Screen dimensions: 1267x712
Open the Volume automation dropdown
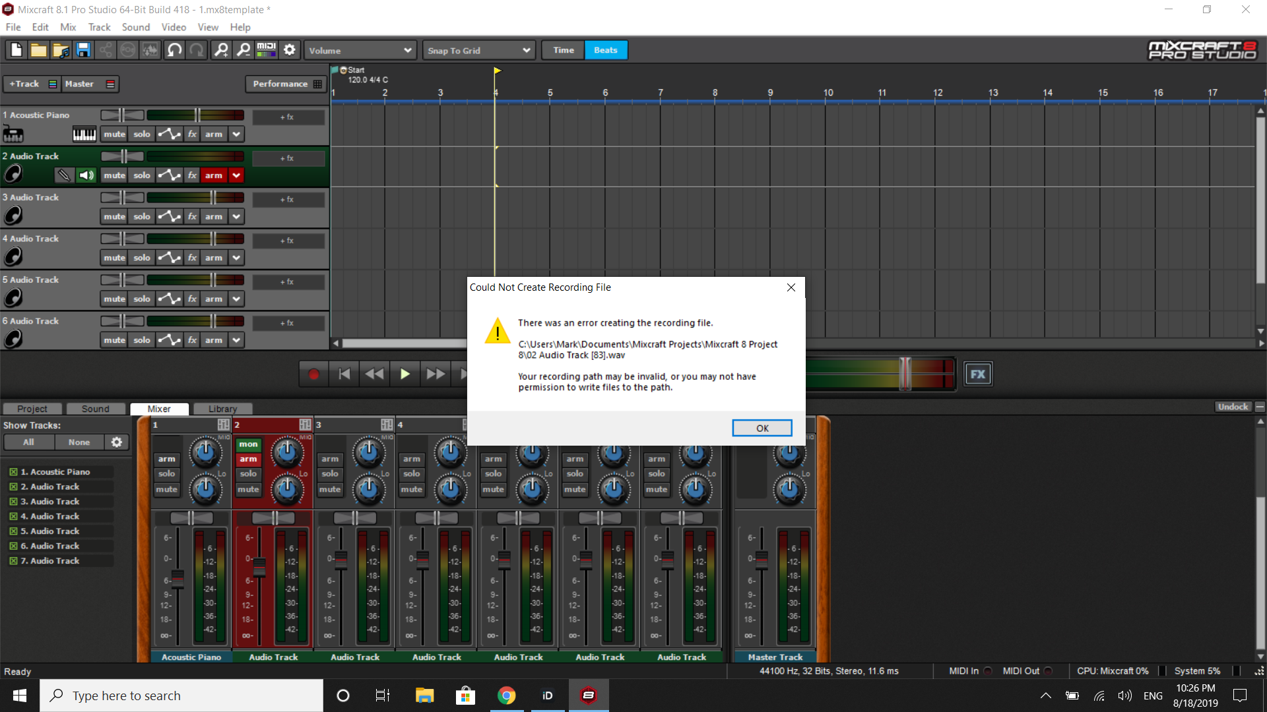(360, 51)
